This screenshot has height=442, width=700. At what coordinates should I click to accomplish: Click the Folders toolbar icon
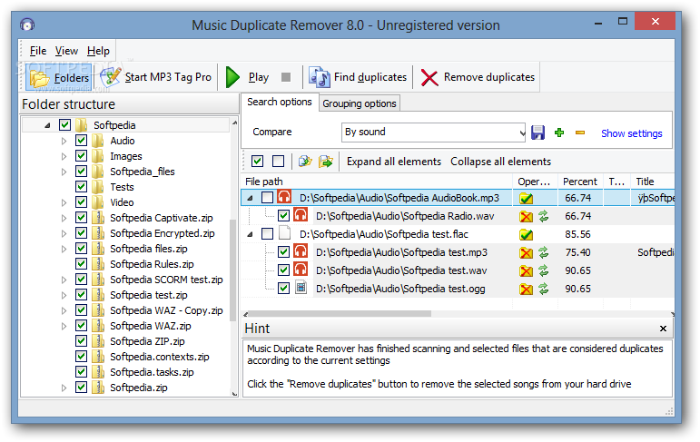[39, 79]
